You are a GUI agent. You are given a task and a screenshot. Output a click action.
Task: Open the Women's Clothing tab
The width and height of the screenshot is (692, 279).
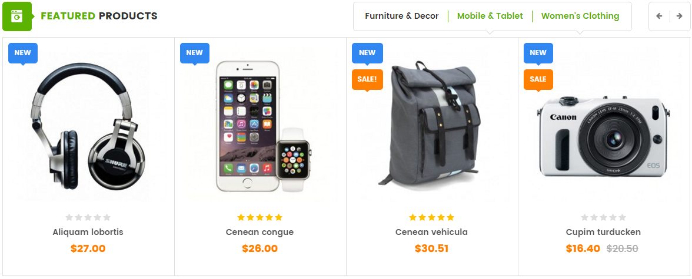coord(580,16)
